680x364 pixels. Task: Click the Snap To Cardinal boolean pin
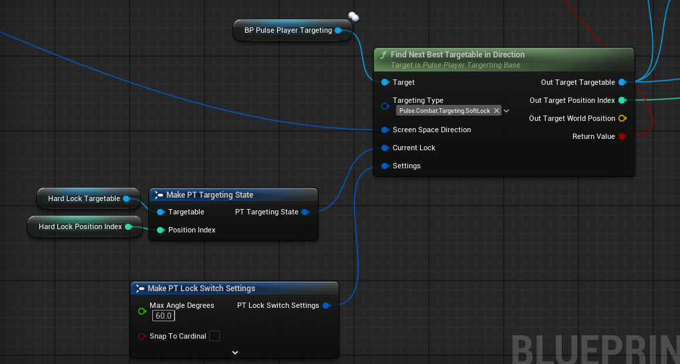click(x=142, y=336)
